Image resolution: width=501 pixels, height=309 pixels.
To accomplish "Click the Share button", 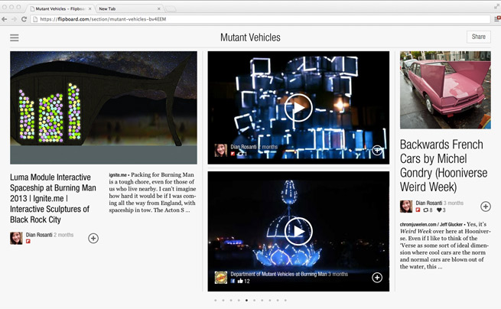I will tap(478, 37).
